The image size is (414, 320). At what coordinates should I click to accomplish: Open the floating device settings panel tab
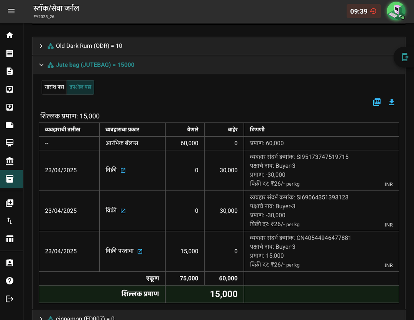[405, 57]
